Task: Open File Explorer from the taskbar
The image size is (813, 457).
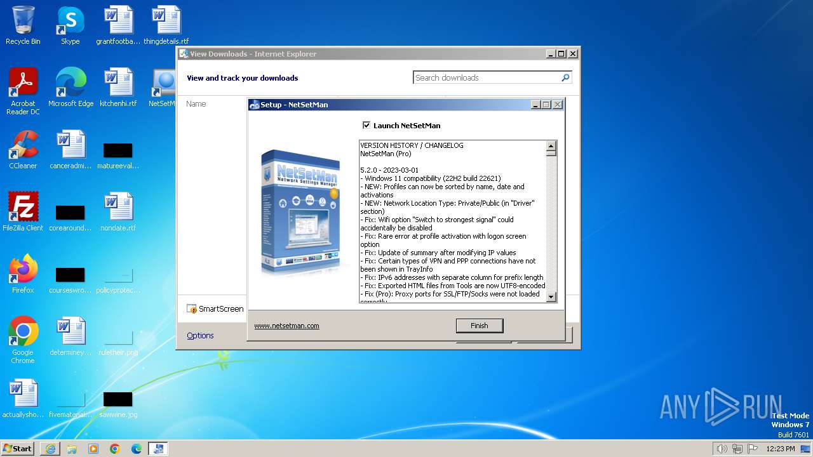Action: point(72,449)
